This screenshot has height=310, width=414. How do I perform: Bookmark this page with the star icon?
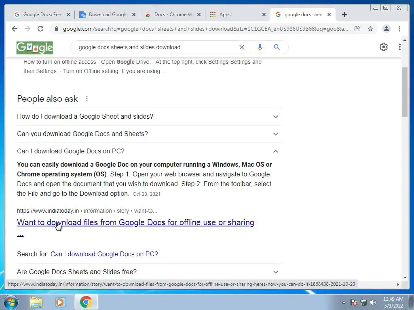coord(370,29)
